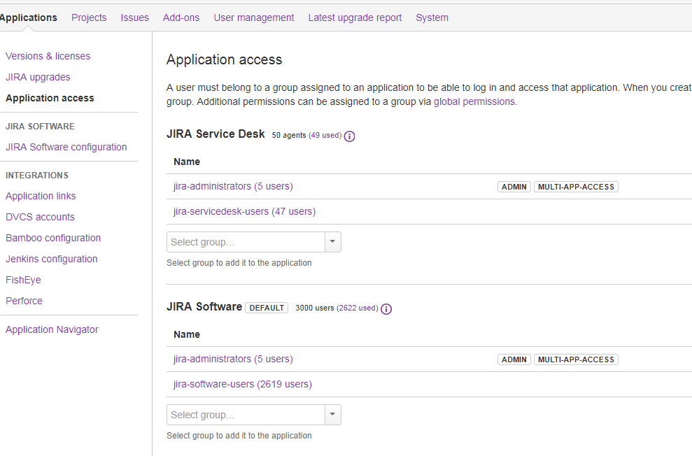Click the Application access page heading

224,59
